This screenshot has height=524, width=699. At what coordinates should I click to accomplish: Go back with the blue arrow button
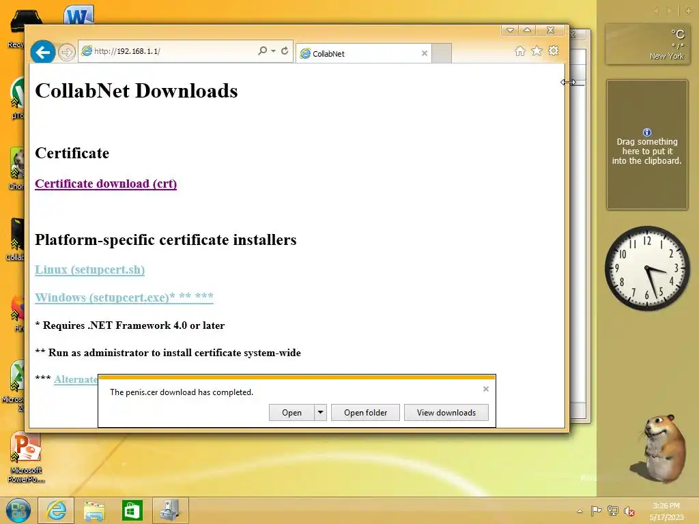point(43,52)
